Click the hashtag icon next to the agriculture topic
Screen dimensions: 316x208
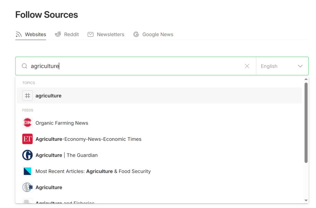pos(27,96)
